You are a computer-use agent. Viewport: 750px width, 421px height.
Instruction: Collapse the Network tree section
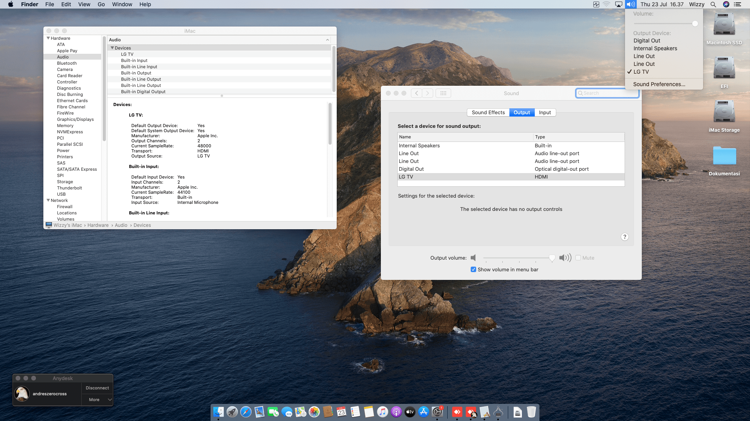tap(48, 200)
